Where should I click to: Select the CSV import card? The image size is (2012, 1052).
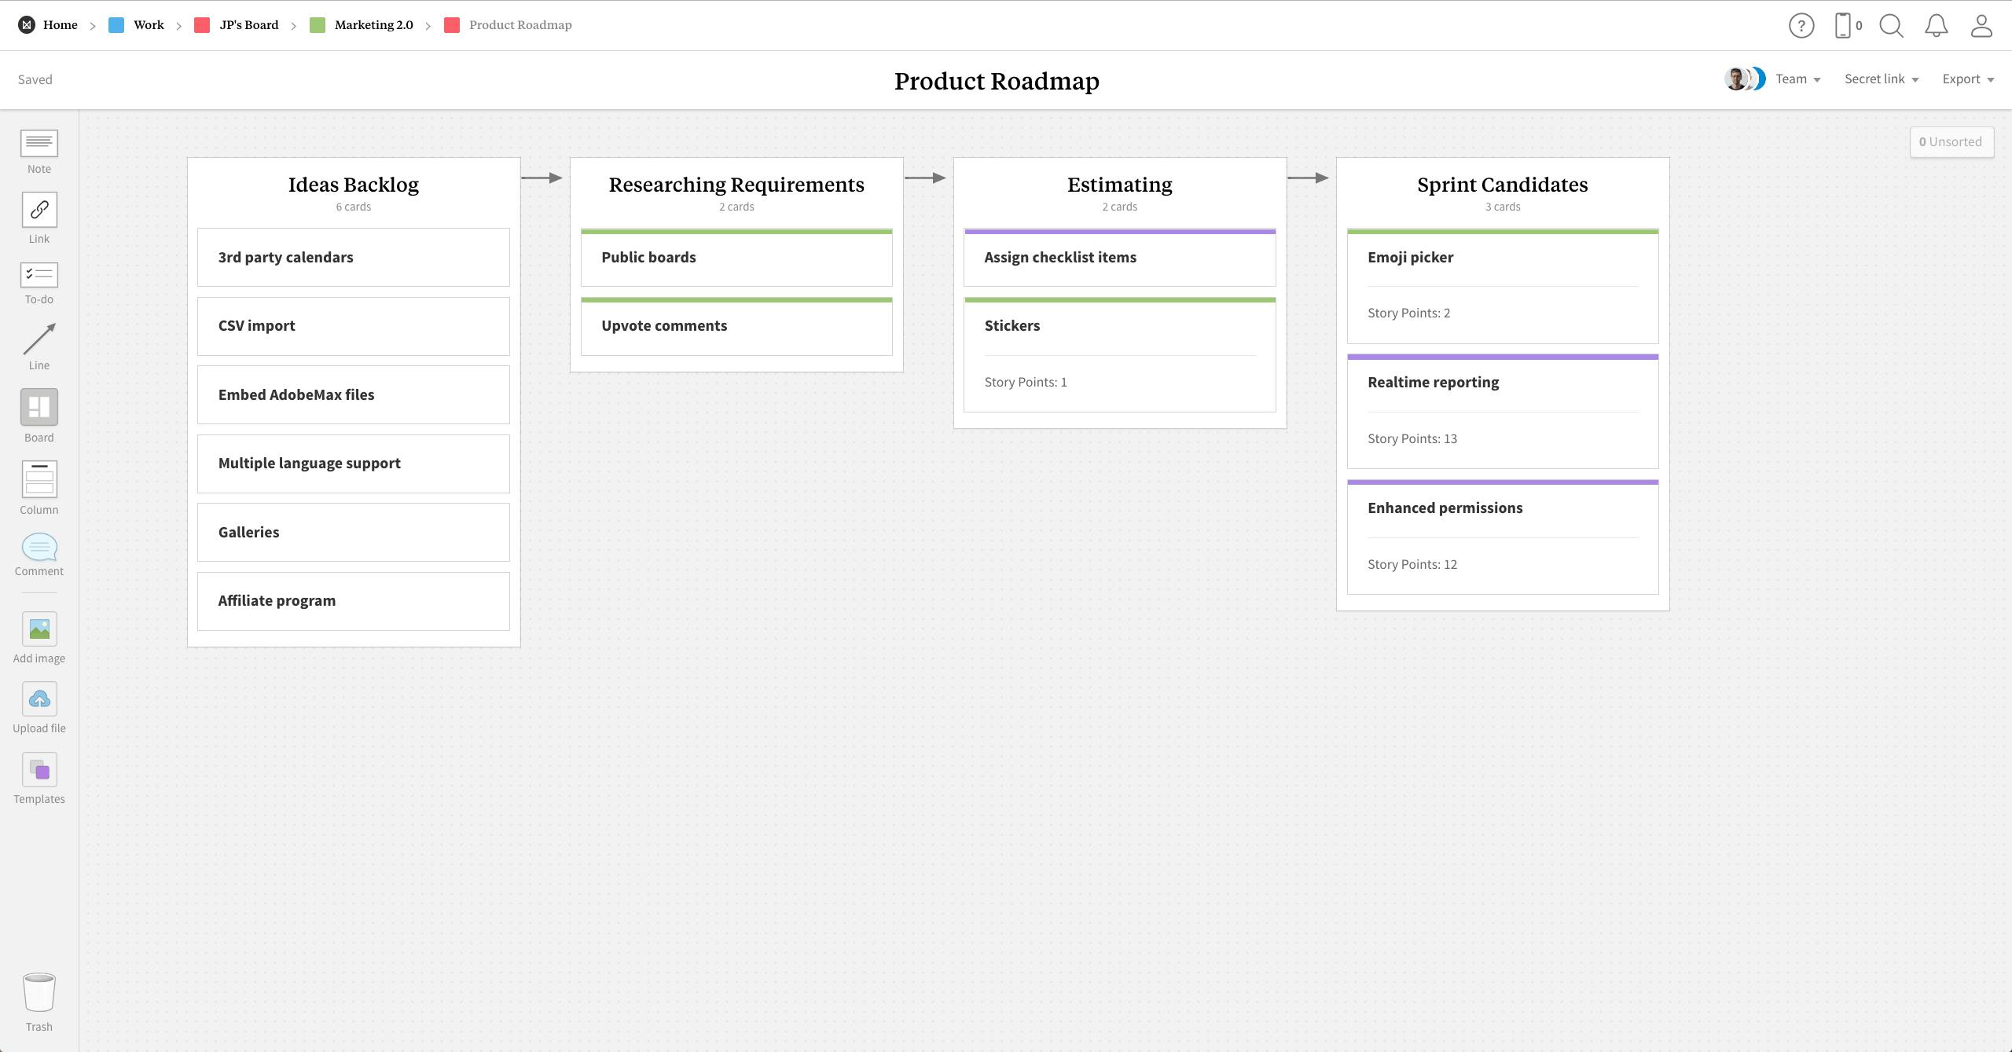point(354,326)
